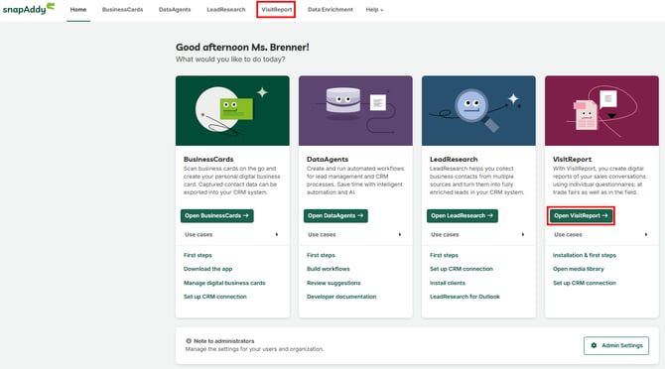
Task: Click the BusinessCards card illustration
Action: 232,110
